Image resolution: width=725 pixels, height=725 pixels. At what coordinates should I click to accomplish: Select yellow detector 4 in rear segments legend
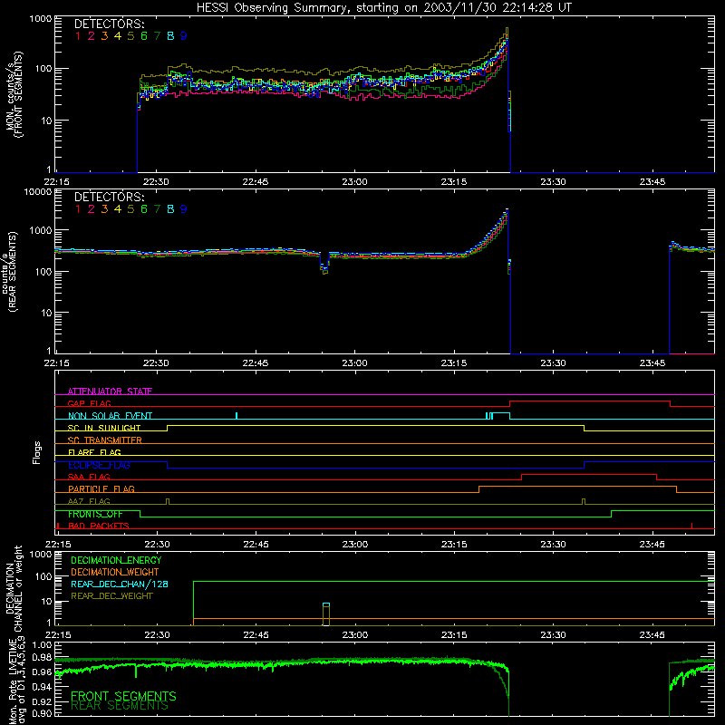pyautogui.click(x=118, y=209)
